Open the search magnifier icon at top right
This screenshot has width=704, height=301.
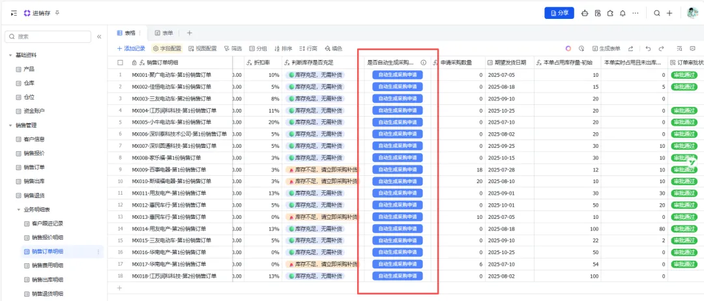click(x=657, y=14)
